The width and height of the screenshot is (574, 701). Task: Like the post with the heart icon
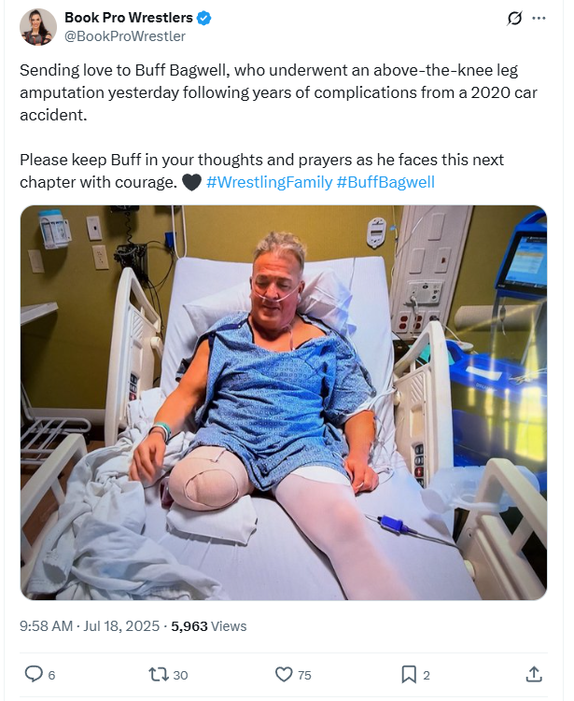284,674
